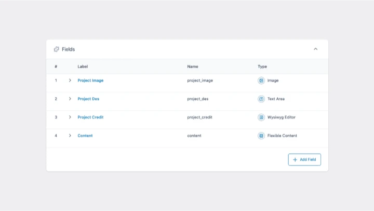The height and width of the screenshot is (211, 374).
Task: Click the Image field type icon
Action: pyautogui.click(x=261, y=81)
